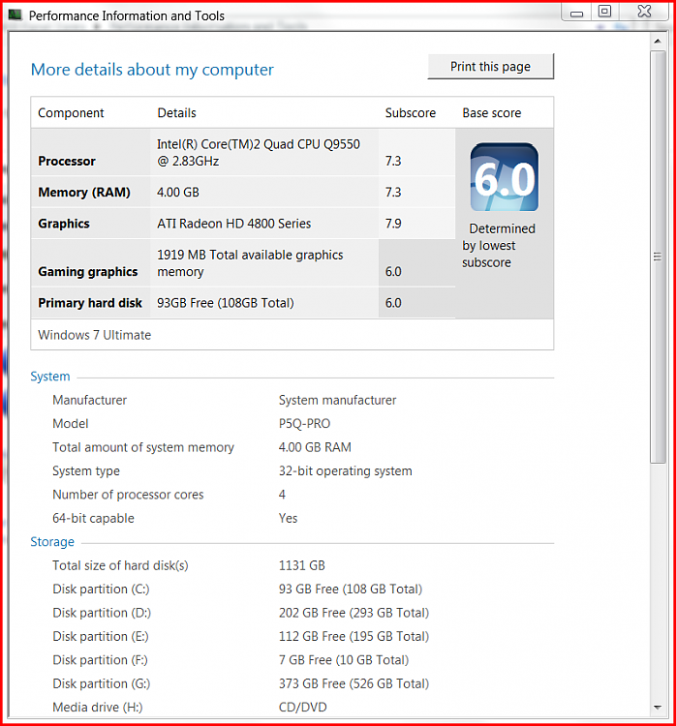Click 7 GB Free (10 GB Total) value
Image resolution: width=676 pixels, height=726 pixels.
(344, 660)
